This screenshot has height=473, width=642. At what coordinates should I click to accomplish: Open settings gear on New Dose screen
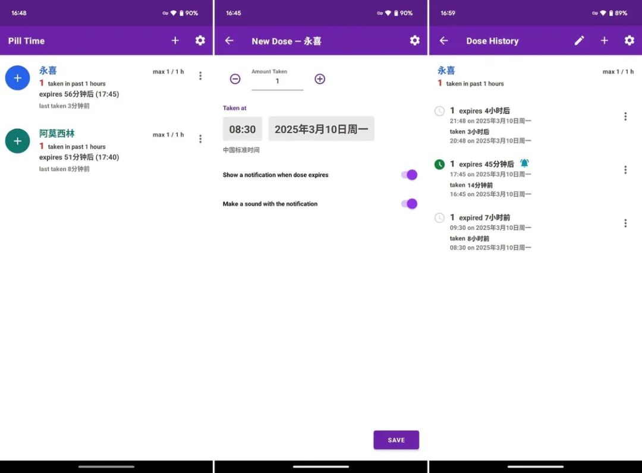415,40
